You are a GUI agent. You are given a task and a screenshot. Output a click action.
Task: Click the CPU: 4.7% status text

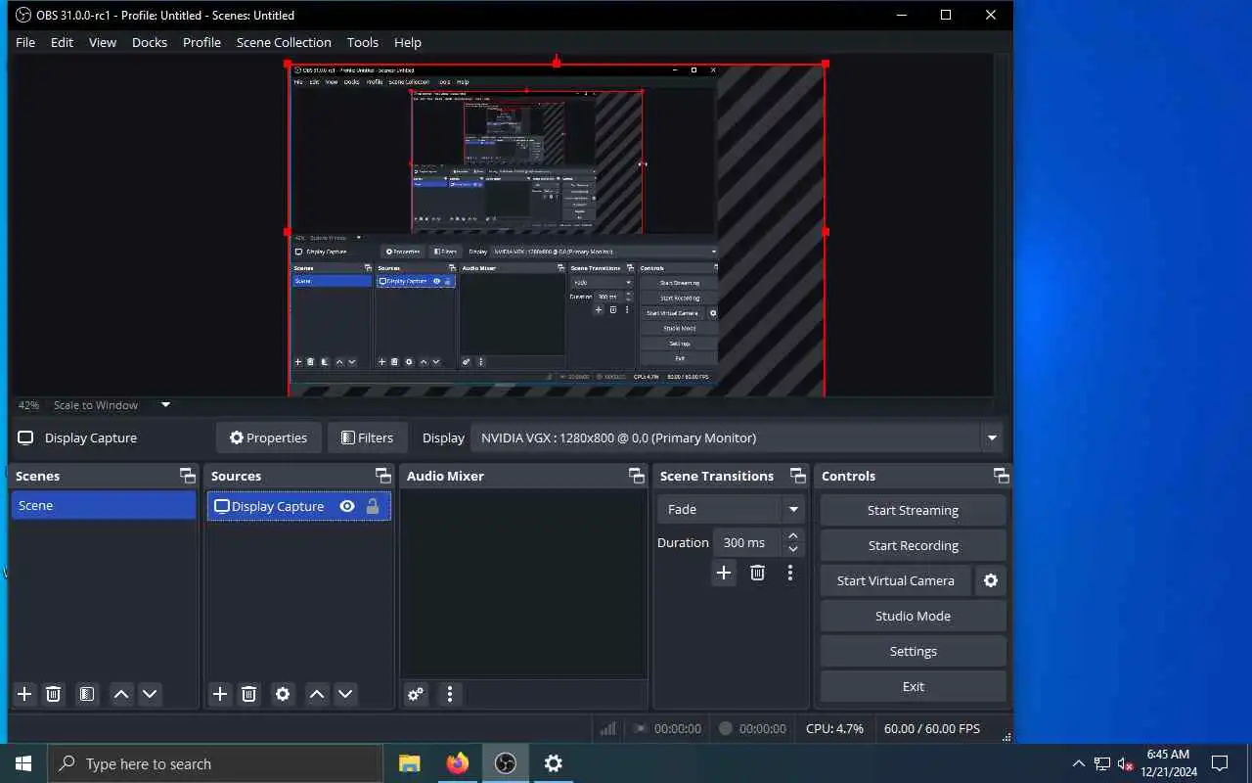[834, 728]
